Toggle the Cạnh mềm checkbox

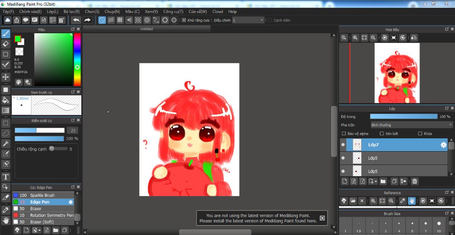(x=270, y=20)
